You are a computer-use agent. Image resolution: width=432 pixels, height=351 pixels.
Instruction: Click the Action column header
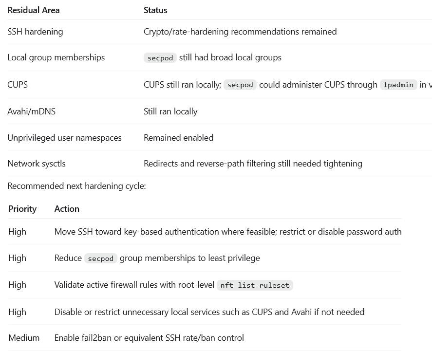[x=67, y=209]
